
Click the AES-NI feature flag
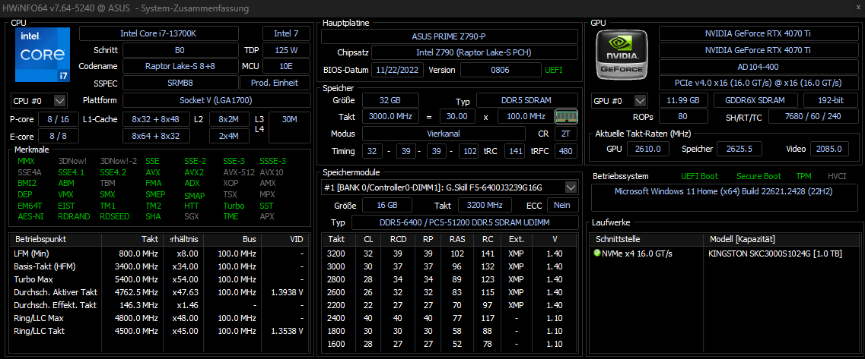point(30,216)
